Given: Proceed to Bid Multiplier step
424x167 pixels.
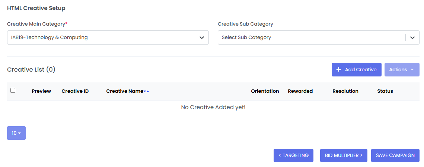Looking at the screenshot, I should point(344,155).
